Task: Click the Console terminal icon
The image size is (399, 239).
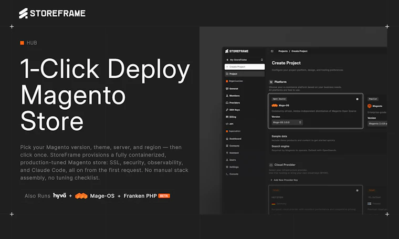Action: click(227, 174)
